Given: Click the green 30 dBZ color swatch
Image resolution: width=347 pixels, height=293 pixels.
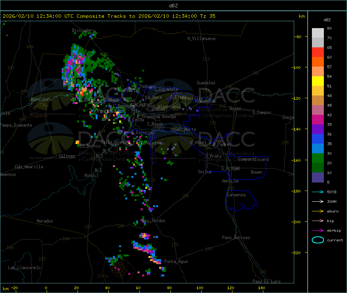Looking at the screenshot, I should point(318,158).
